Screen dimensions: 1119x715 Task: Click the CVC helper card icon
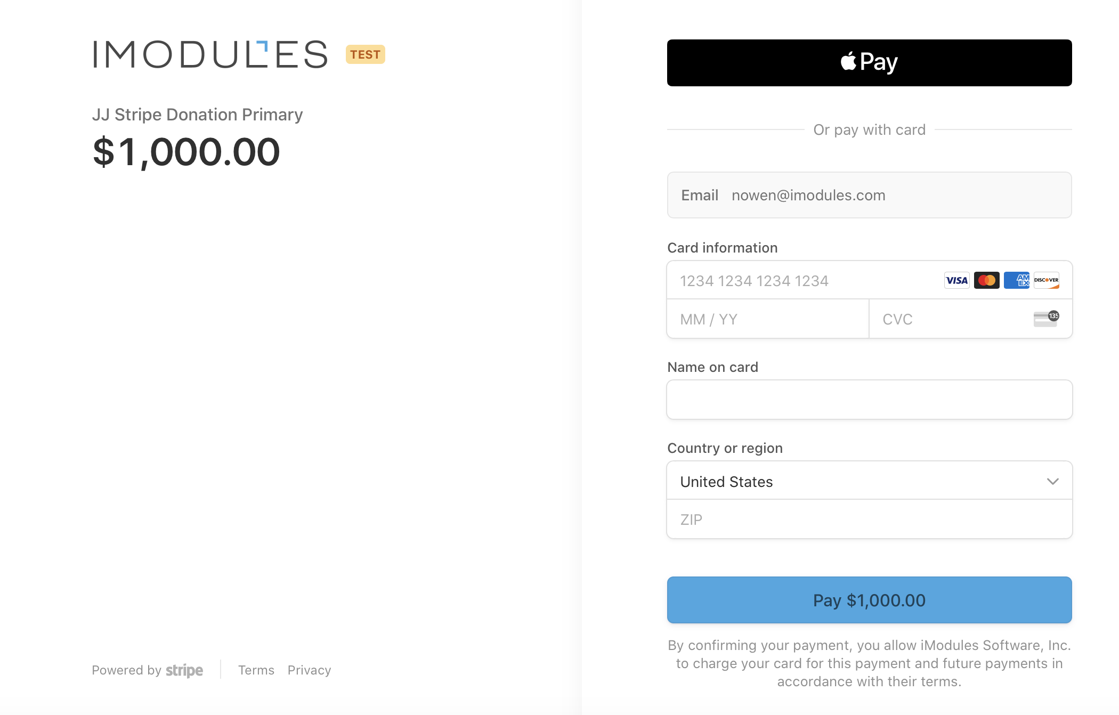point(1044,319)
